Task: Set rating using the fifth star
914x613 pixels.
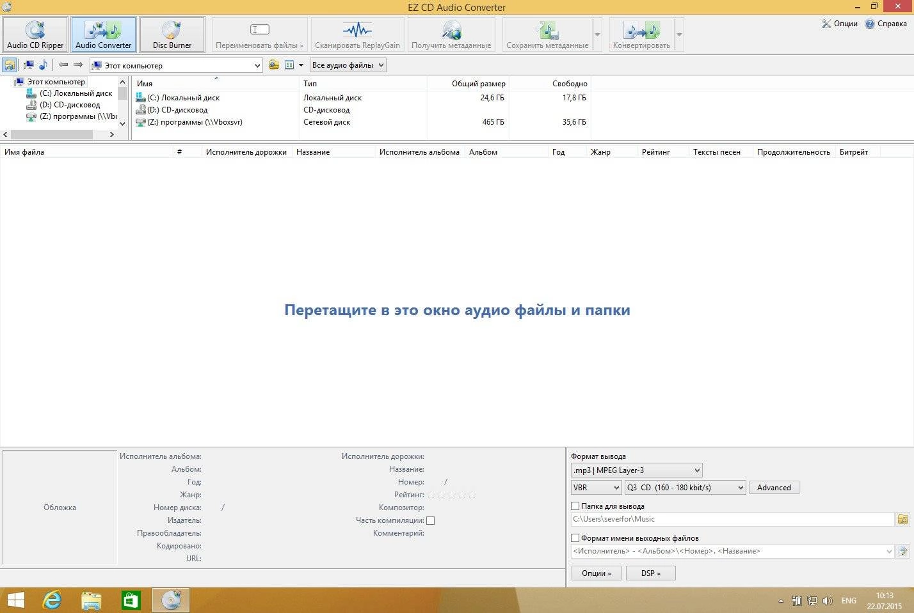Action: pos(472,495)
